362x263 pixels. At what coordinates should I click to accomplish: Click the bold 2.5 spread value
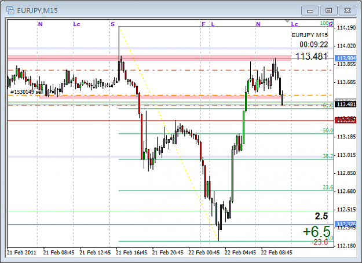321,216
